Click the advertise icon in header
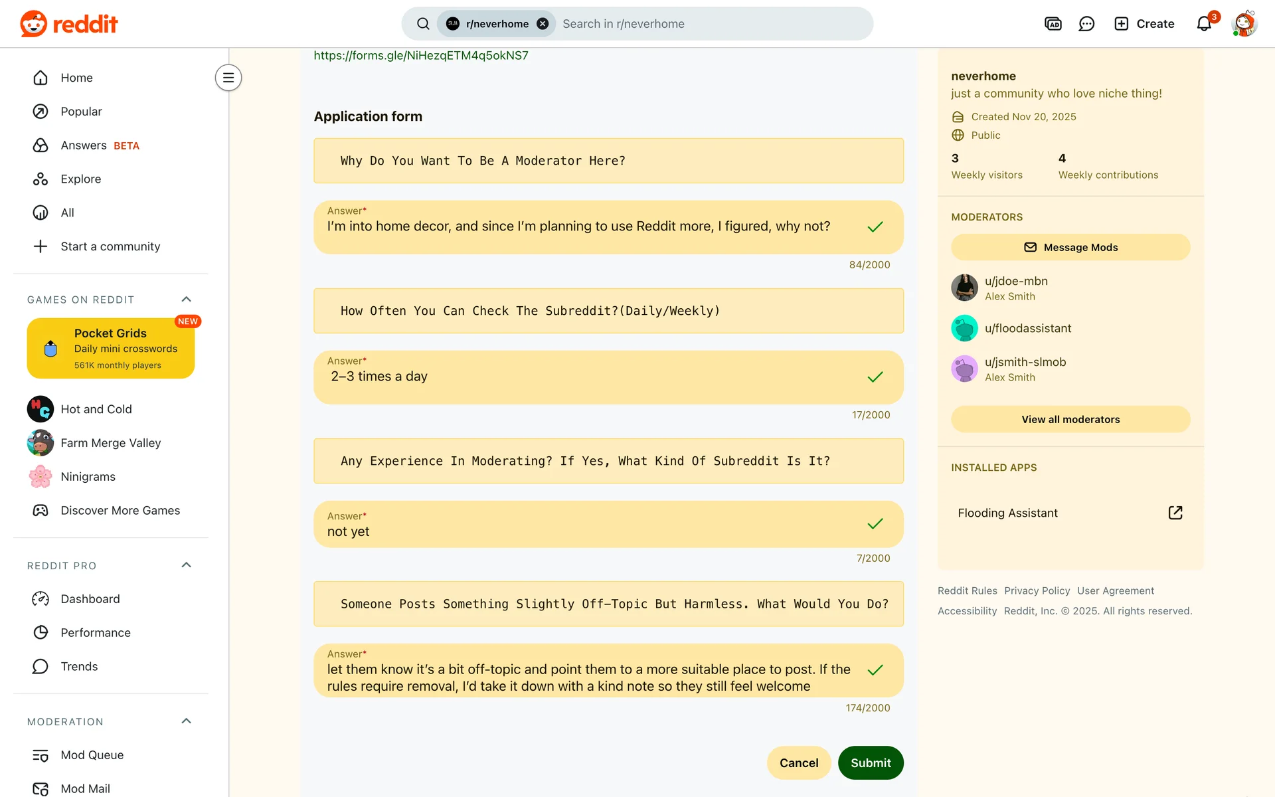Image resolution: width=1275 pixels, height=797 pixels. 1053,24
